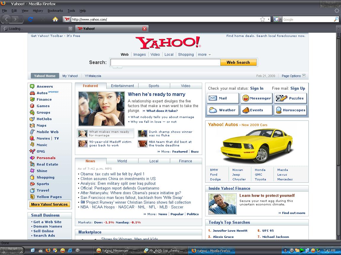Open Yellow Pages from the sidebar
341x255 pixels.
(x=49, y=197)
